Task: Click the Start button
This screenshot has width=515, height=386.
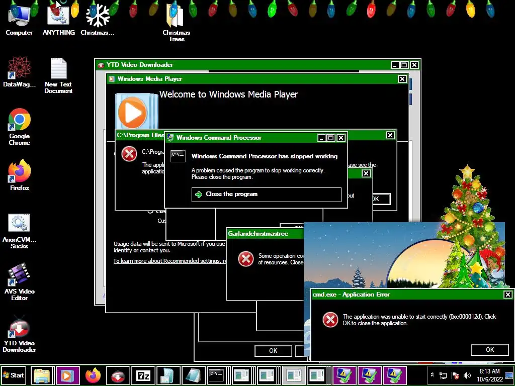Action: [14, 375]
